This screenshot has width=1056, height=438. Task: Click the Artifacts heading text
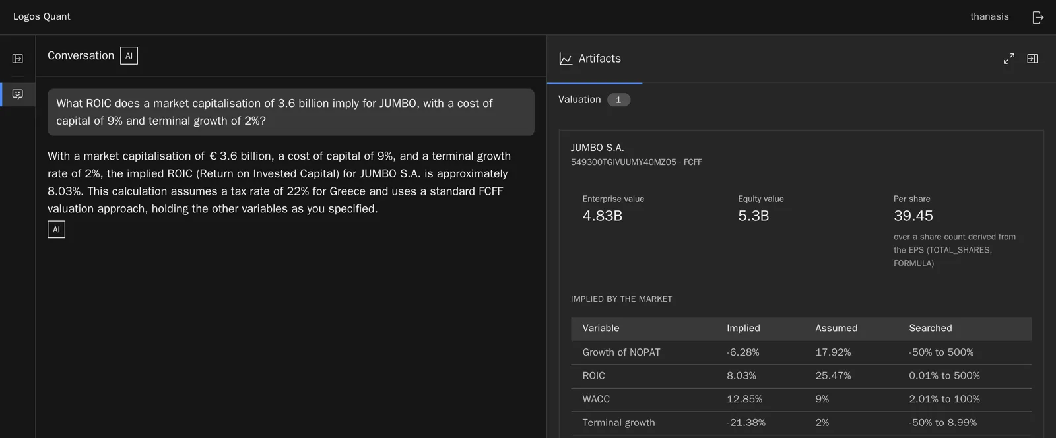pos(600,59)
